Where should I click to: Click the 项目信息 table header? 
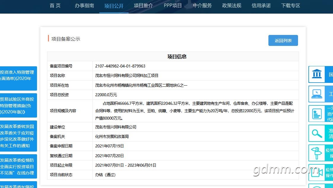tap(177, 57)
